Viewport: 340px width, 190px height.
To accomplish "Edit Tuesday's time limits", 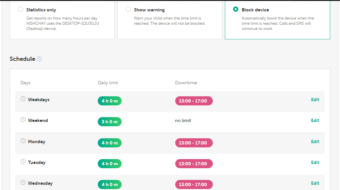I will click(x=315, y=162).
